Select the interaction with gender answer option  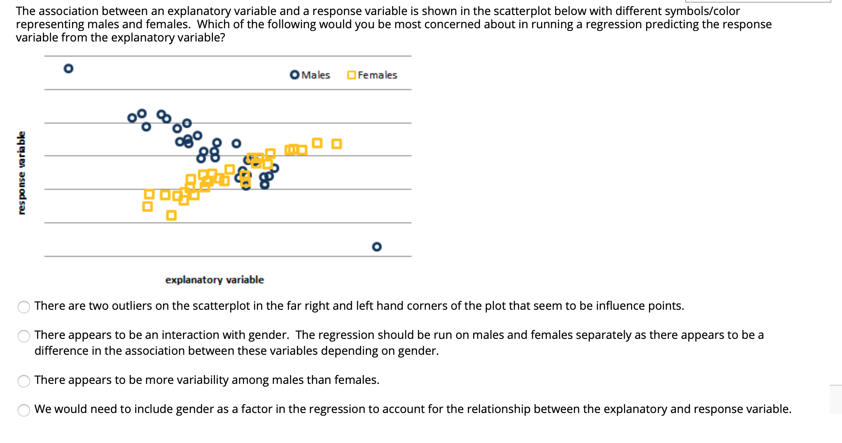[x=23, y=337]
